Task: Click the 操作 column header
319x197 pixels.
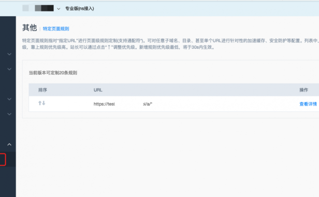Action: click(303, 90)
